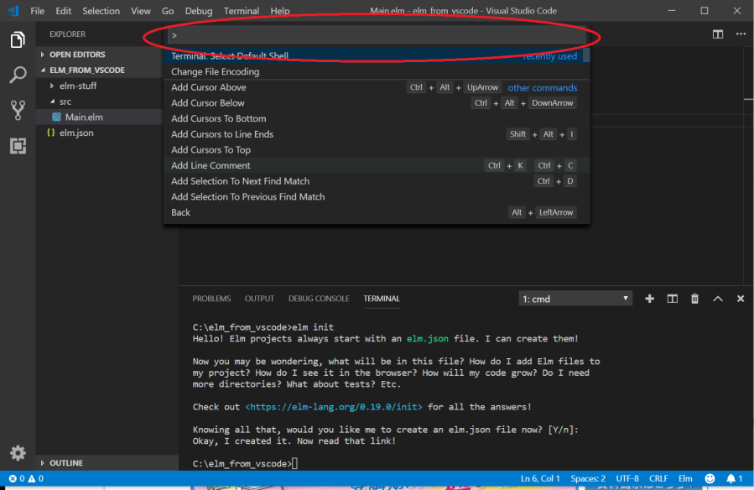Split the terminal panel
The image size is (754, 490).
672,299
